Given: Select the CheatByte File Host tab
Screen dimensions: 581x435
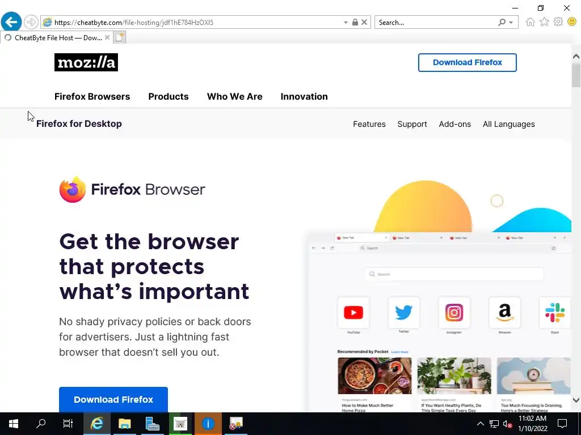Looking at the screenshot, I should [56, 37].
